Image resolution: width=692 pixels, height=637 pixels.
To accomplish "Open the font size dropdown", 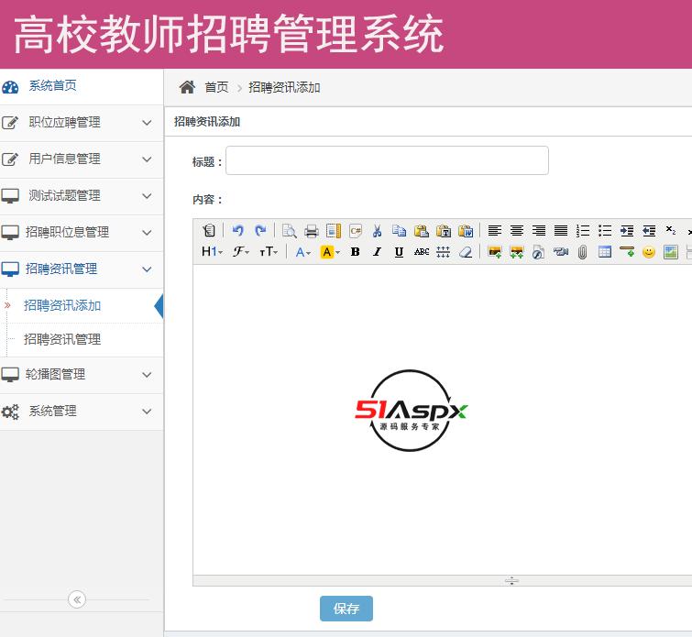I will (x=269, y=252).
